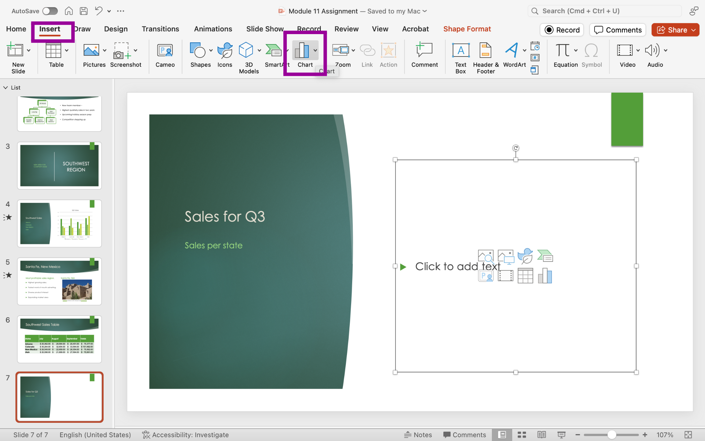Click placeholder's insert video icon

(505, 276)
